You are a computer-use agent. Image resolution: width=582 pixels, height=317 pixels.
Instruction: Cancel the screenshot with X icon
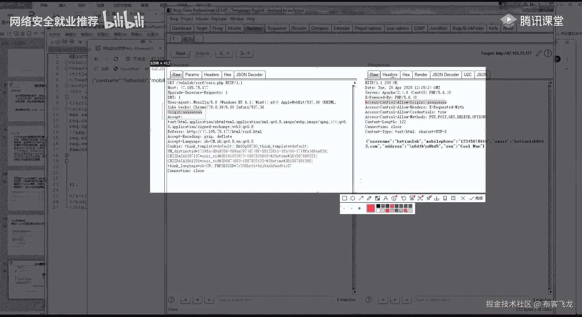pos(463,198)
